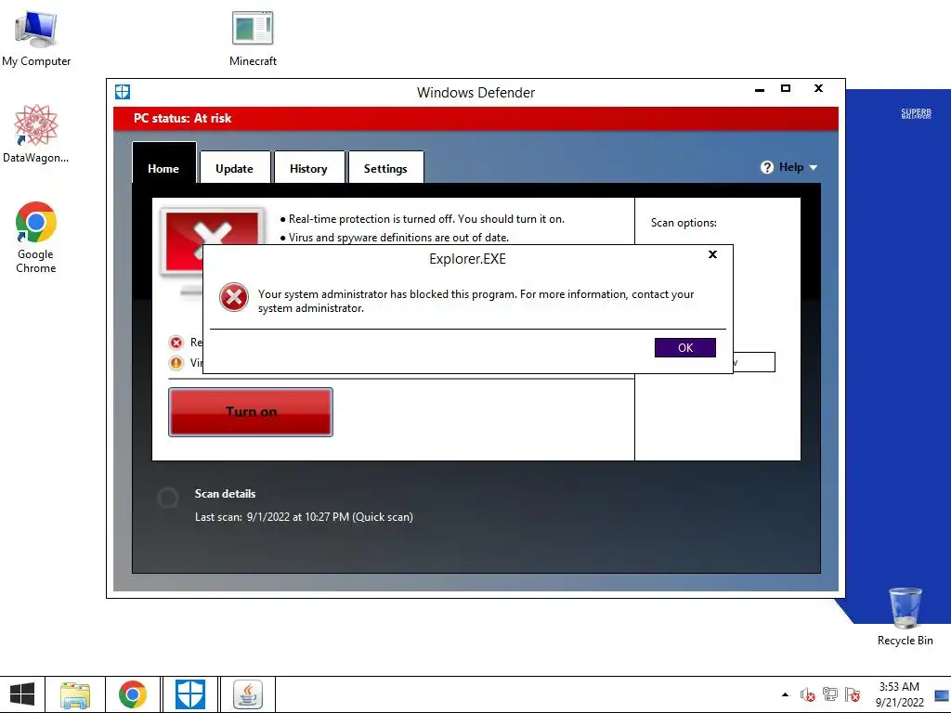Click the red error icon in dialog
The image size is (951, 713).
pyautogui.click(x=234, y=298)
